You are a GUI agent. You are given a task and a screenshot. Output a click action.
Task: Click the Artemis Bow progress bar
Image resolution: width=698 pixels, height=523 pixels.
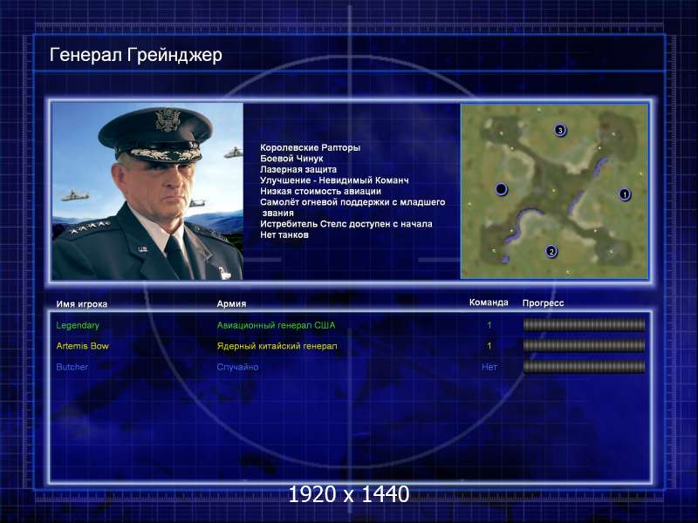[x=584, y=346]
